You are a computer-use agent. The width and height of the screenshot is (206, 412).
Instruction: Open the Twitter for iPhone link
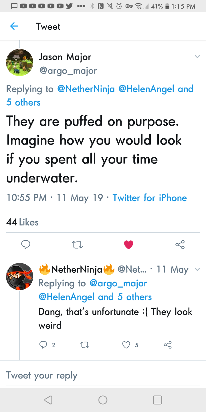(150, 198)
